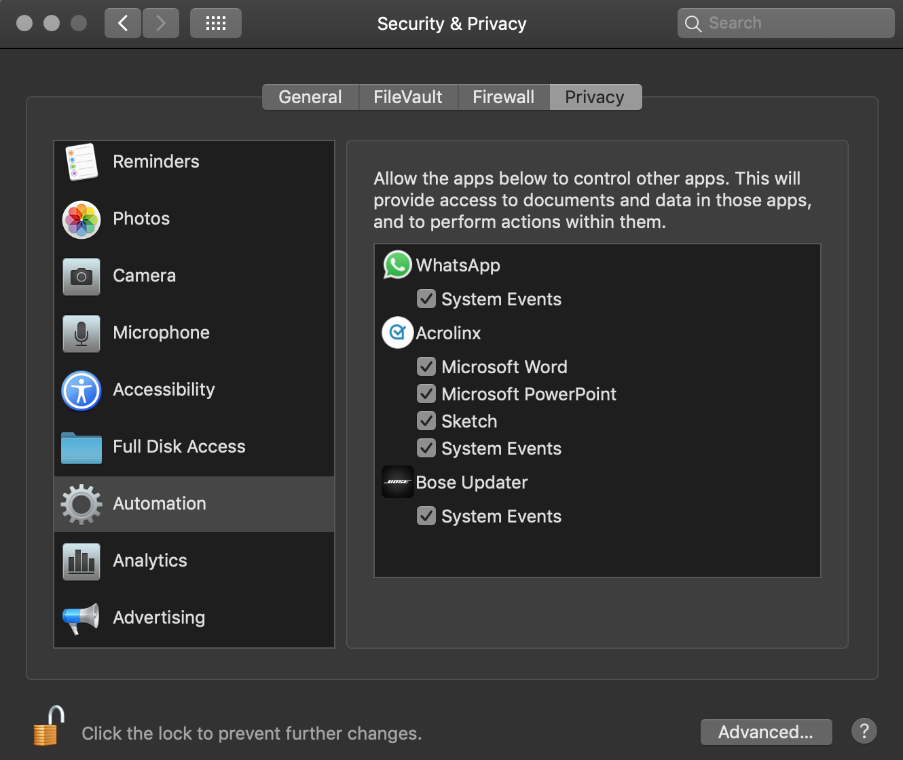Click the Bose Updater app name
The image size is (903, 760).
472,482
